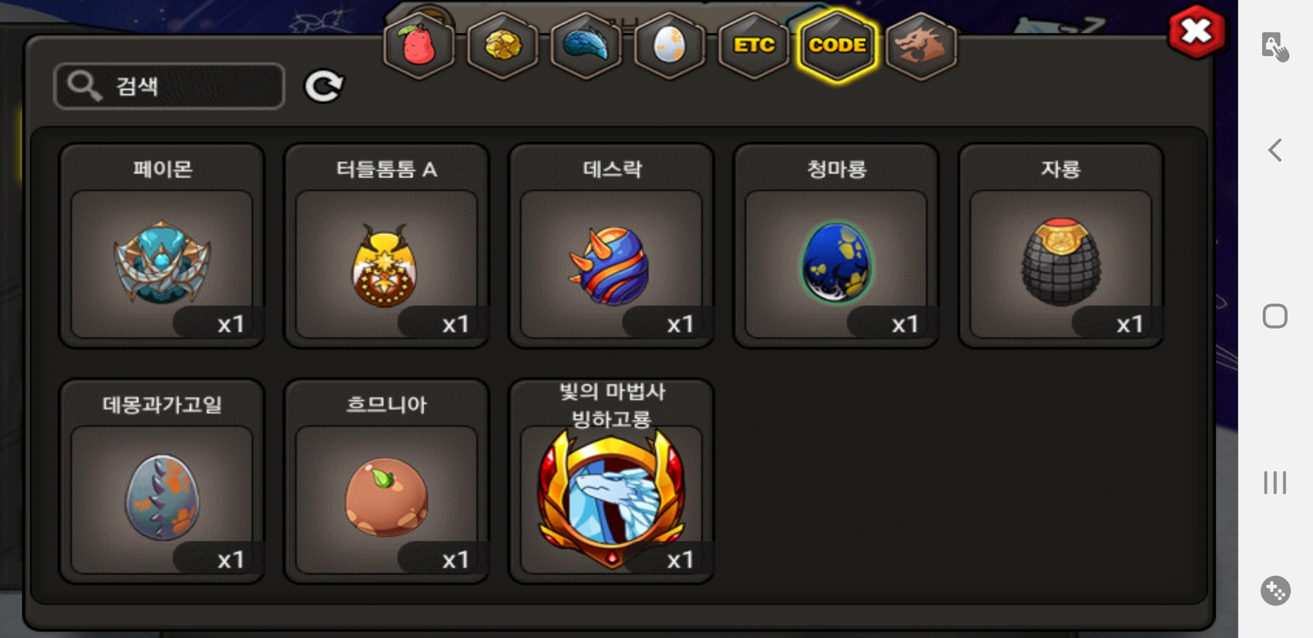Focus the 검색 search field

[x=169, y=86]
